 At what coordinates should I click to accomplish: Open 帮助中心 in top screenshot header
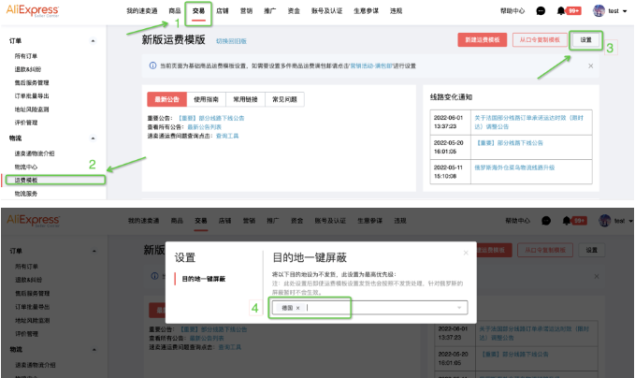tap(512, 11)
